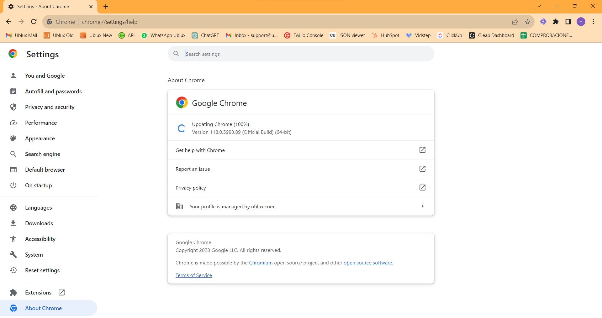Click the share this page icon

click(515, 22)
